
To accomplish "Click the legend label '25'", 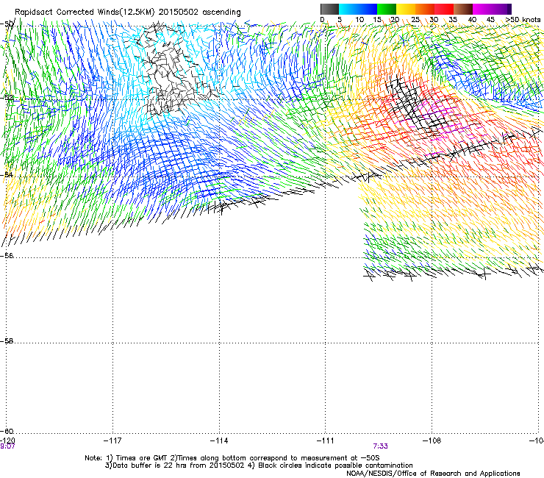I will coord(415,20).
